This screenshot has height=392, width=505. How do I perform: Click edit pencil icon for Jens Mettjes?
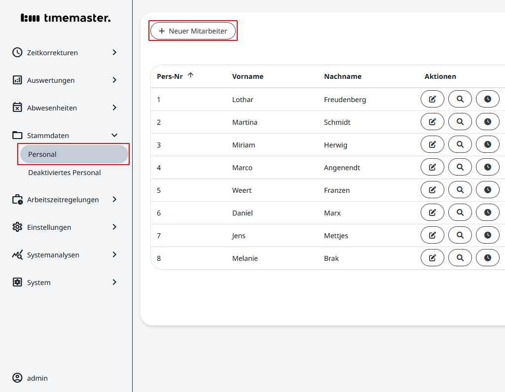pyautogui.click(x=432, y=235)
